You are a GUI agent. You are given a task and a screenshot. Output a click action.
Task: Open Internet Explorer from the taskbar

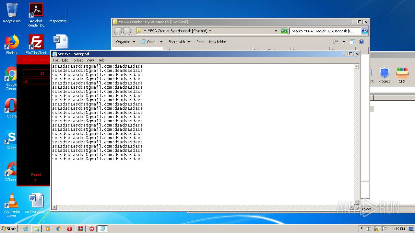click(26, 229)
